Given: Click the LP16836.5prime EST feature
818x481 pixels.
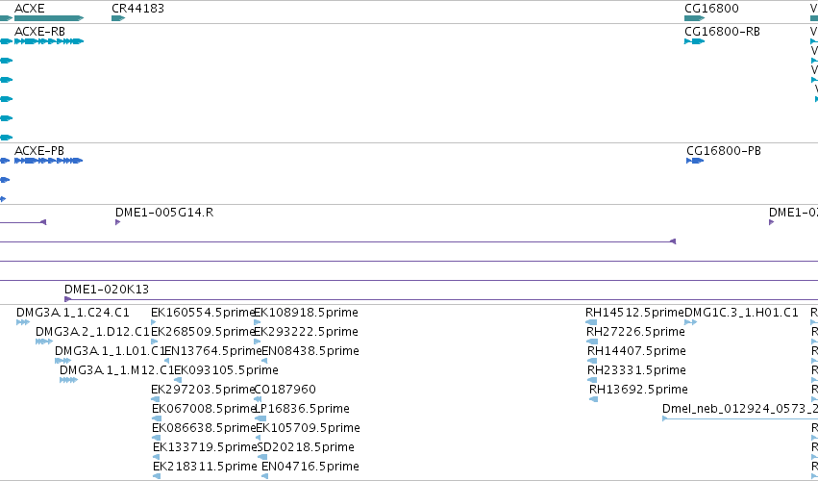Looking at the screenshot, I should pyautogui.click(x=260, y=418).
